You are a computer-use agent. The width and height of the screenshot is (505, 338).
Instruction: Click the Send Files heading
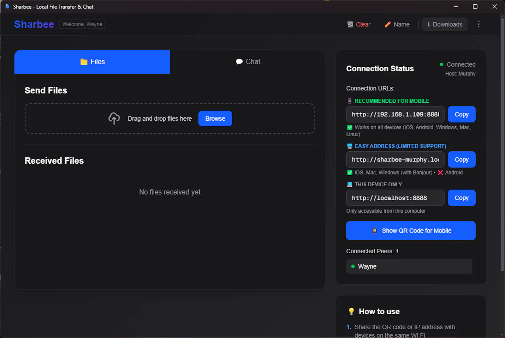(46, 90)
